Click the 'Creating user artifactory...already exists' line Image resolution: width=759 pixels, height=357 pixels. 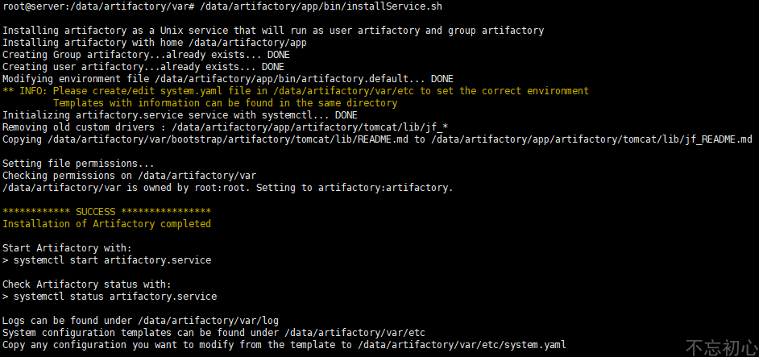click(143, 67)
